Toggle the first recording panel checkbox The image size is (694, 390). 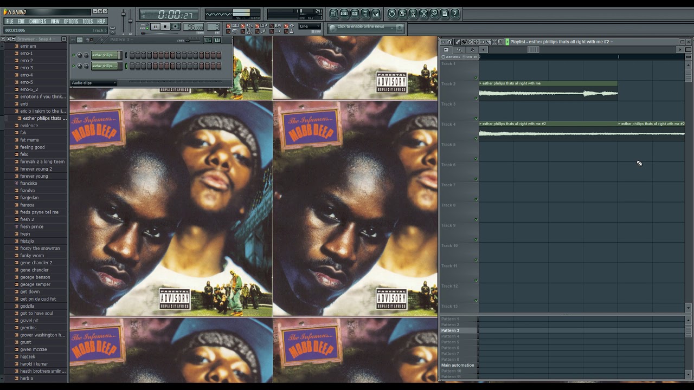click(228, 25)
